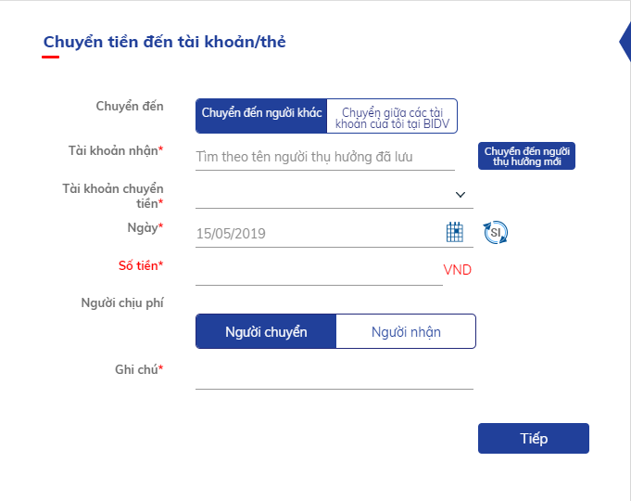The width and height of the screenshot is (631, 501).
Task: Click the SI standing instruction icon
Action: coord(496,232)
